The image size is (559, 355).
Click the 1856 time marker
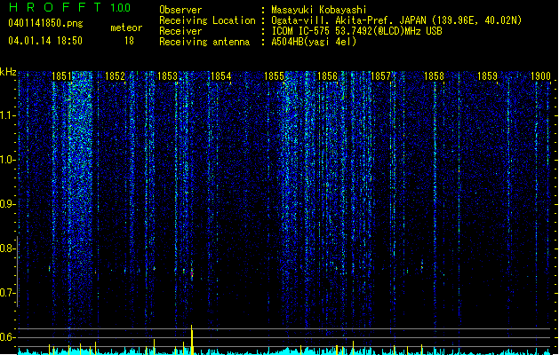click(x=327, y=76)
